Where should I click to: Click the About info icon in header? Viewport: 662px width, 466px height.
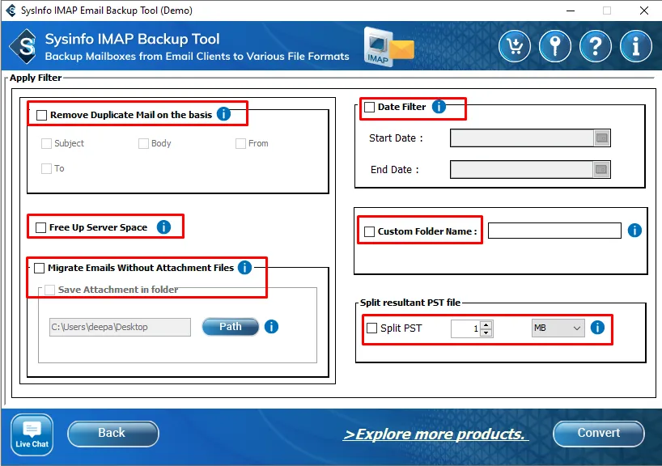click(x=636, y=46)
